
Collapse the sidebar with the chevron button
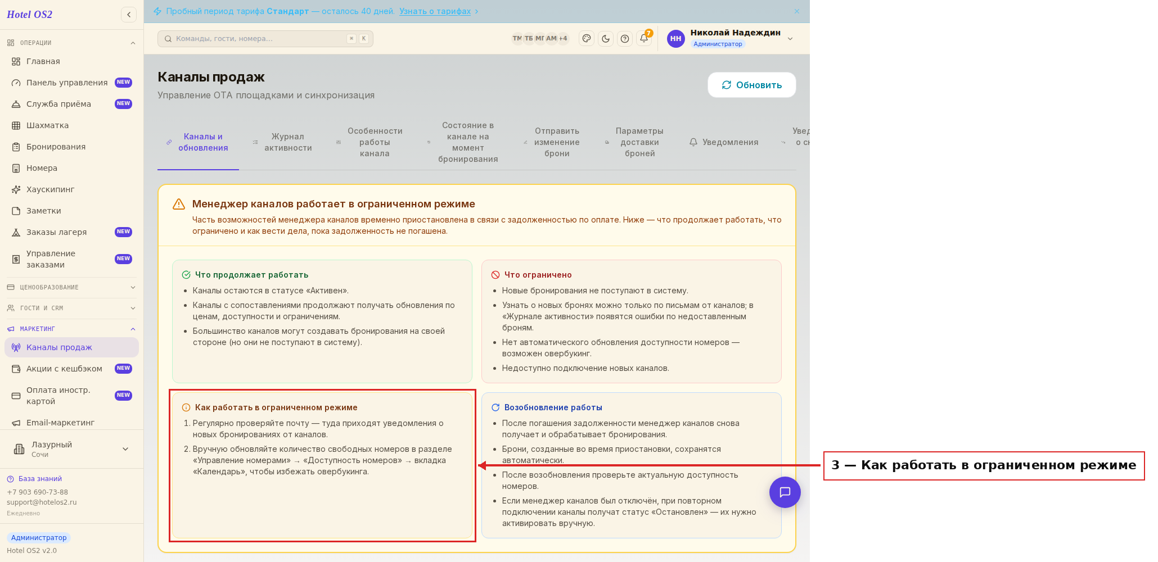tap(129, 15)
